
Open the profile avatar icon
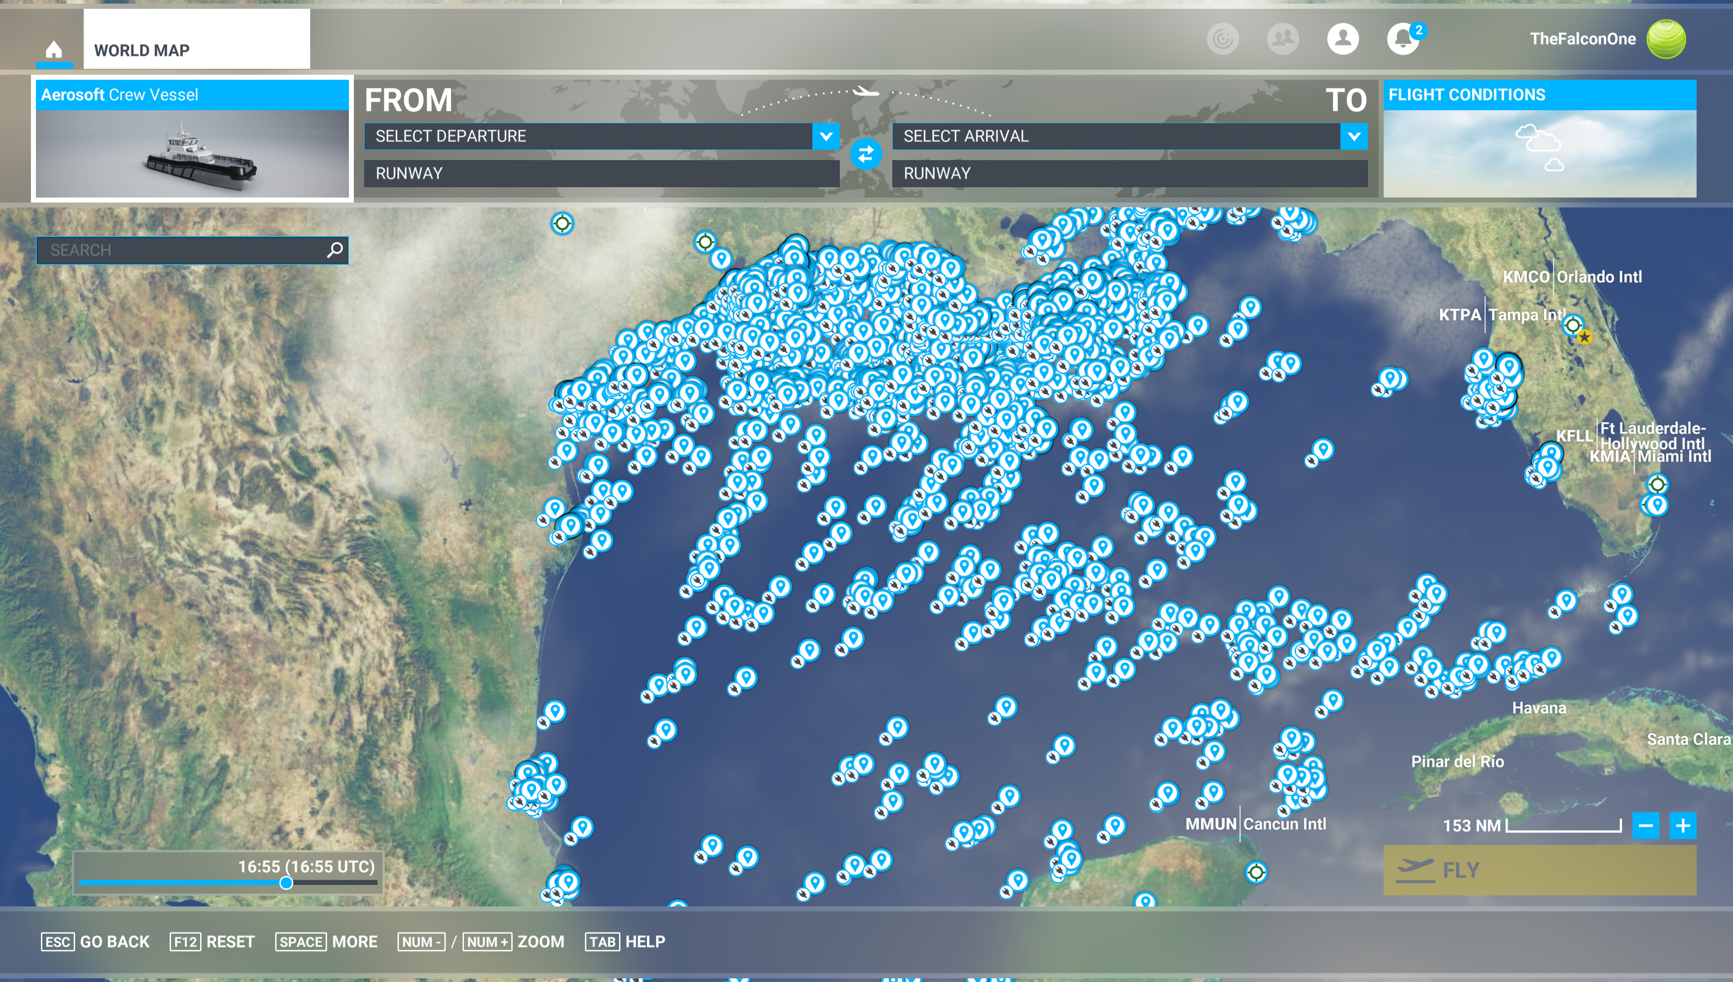(x=1342, y=39)
